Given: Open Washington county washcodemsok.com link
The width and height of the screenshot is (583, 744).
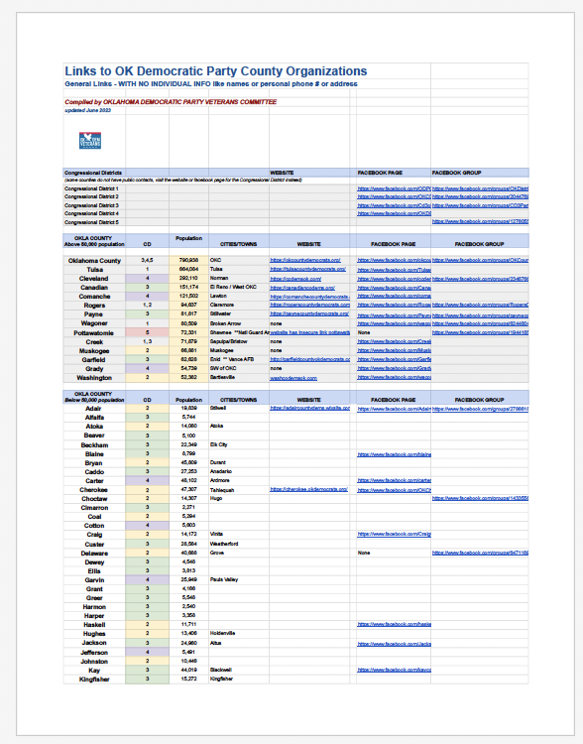Looking at the screenshot, I should coord(293,378).
